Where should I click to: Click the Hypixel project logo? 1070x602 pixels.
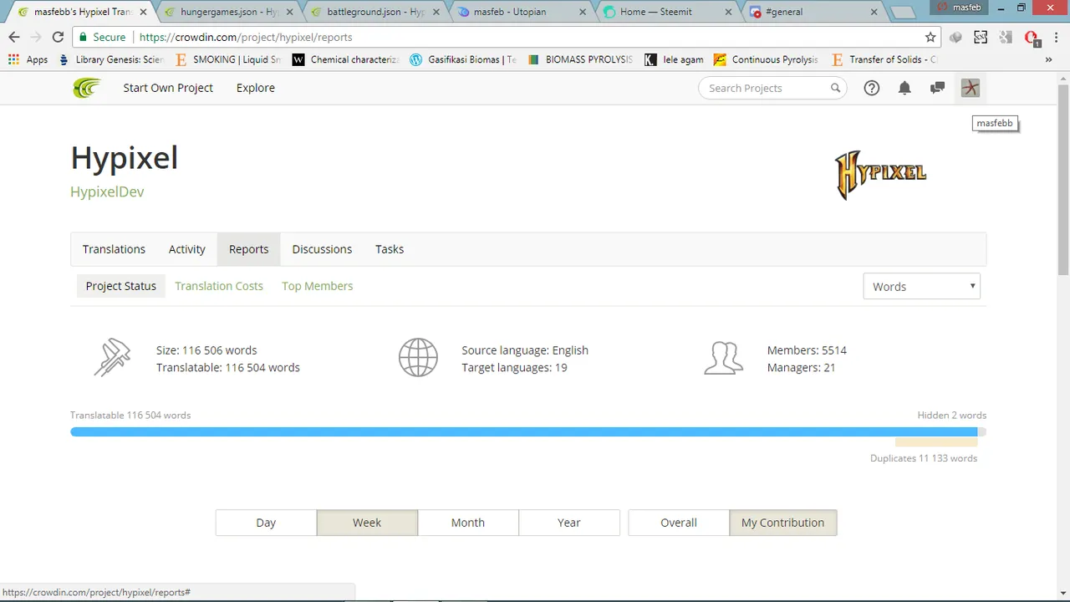pos(880,175)
